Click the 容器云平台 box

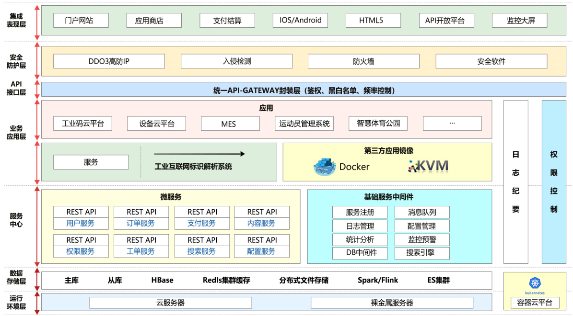[x=535, y=303]
